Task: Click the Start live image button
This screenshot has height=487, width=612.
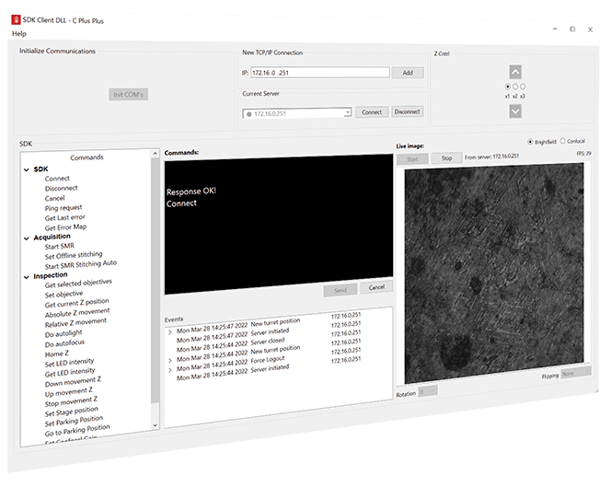Action: tap(412, 159)
